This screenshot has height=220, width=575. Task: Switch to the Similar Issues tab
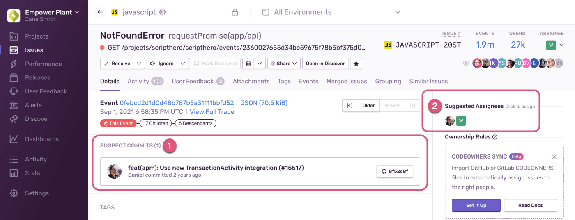[x=428, y=81]
